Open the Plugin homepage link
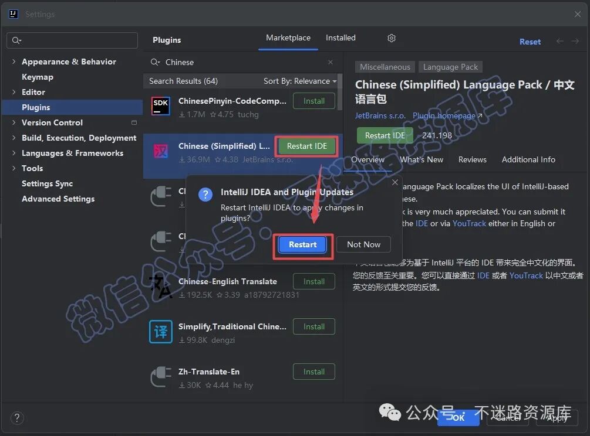 click(x=447, y=115)
